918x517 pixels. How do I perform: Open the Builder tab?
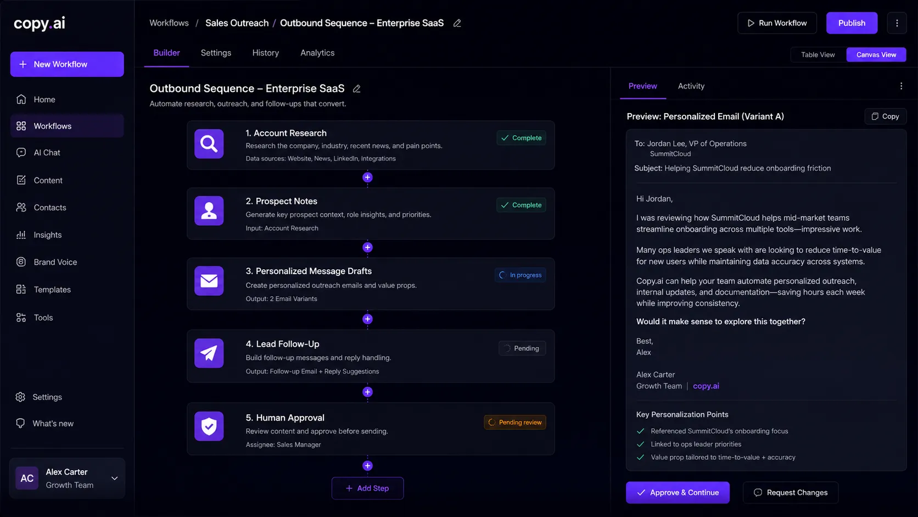tap(166, 53)
